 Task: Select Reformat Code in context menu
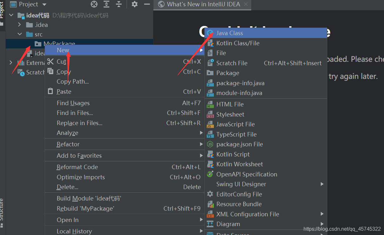(x=125, y=167)
